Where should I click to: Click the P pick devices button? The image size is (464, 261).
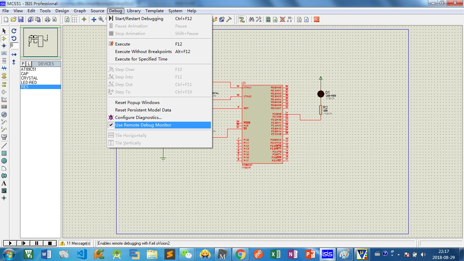point(23,64)
